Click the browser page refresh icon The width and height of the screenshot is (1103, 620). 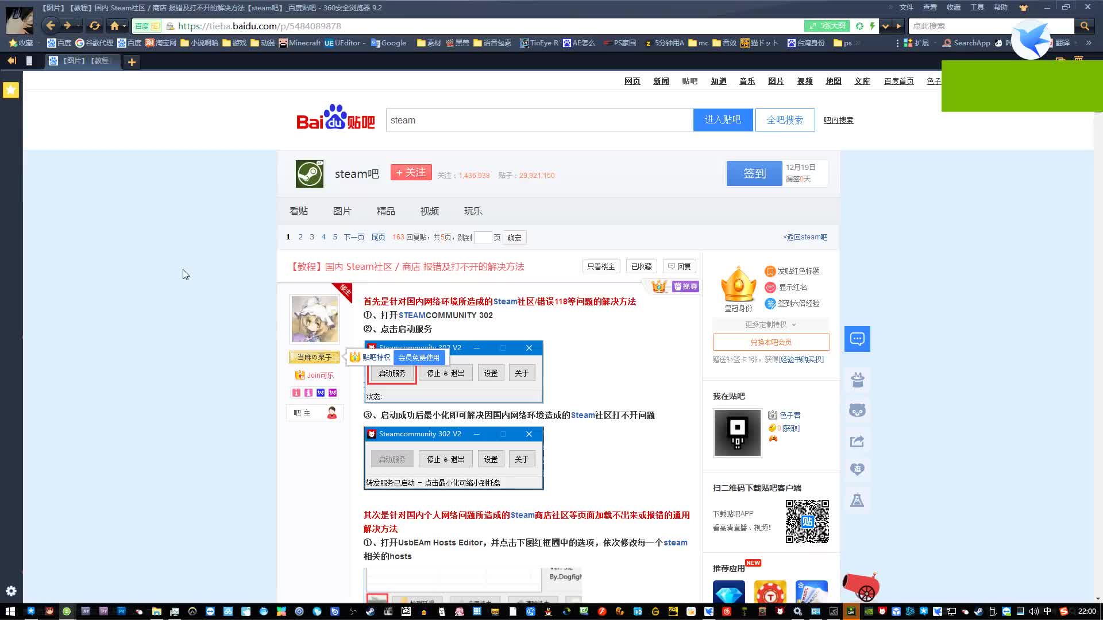point(95,26)
